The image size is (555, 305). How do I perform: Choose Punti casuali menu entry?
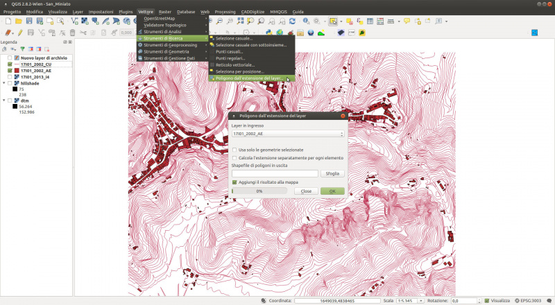click(252, 52)
